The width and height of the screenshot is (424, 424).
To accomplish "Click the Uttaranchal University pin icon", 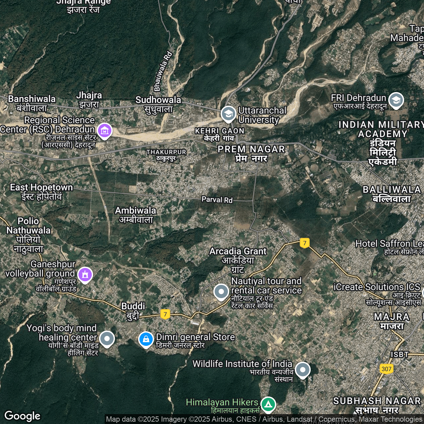I will click(228, 114).
